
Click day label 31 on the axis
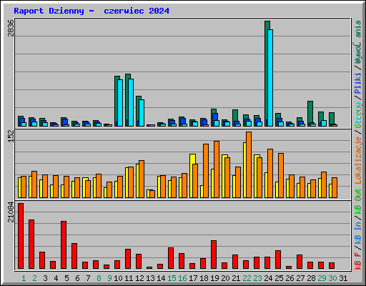click(x=343, y=278)
